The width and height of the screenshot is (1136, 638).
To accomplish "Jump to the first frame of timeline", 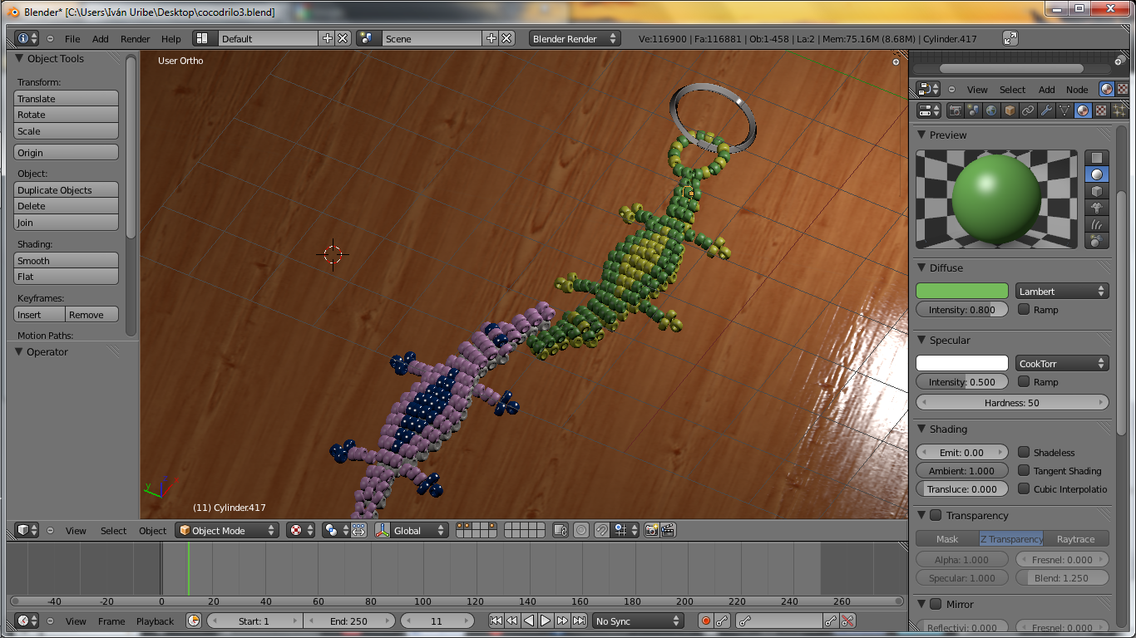I will coord(496,621).
